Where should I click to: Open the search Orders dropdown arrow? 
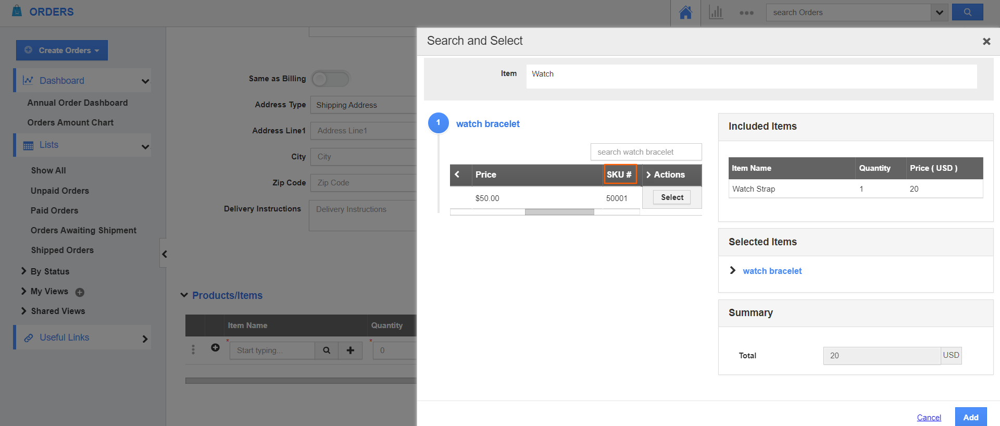939,12
